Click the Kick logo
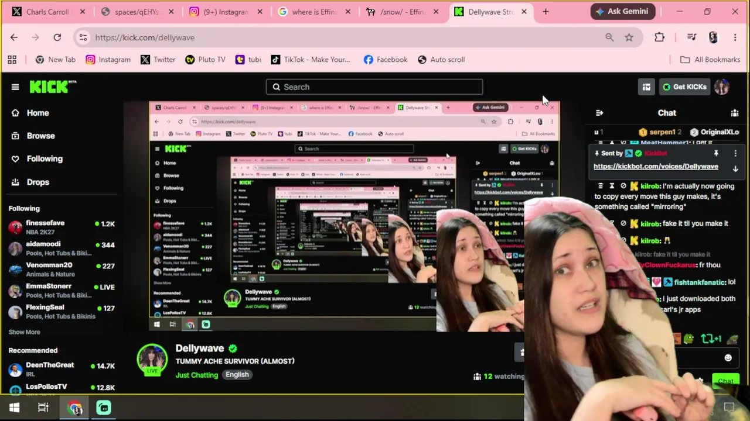 tap(53, 87)
